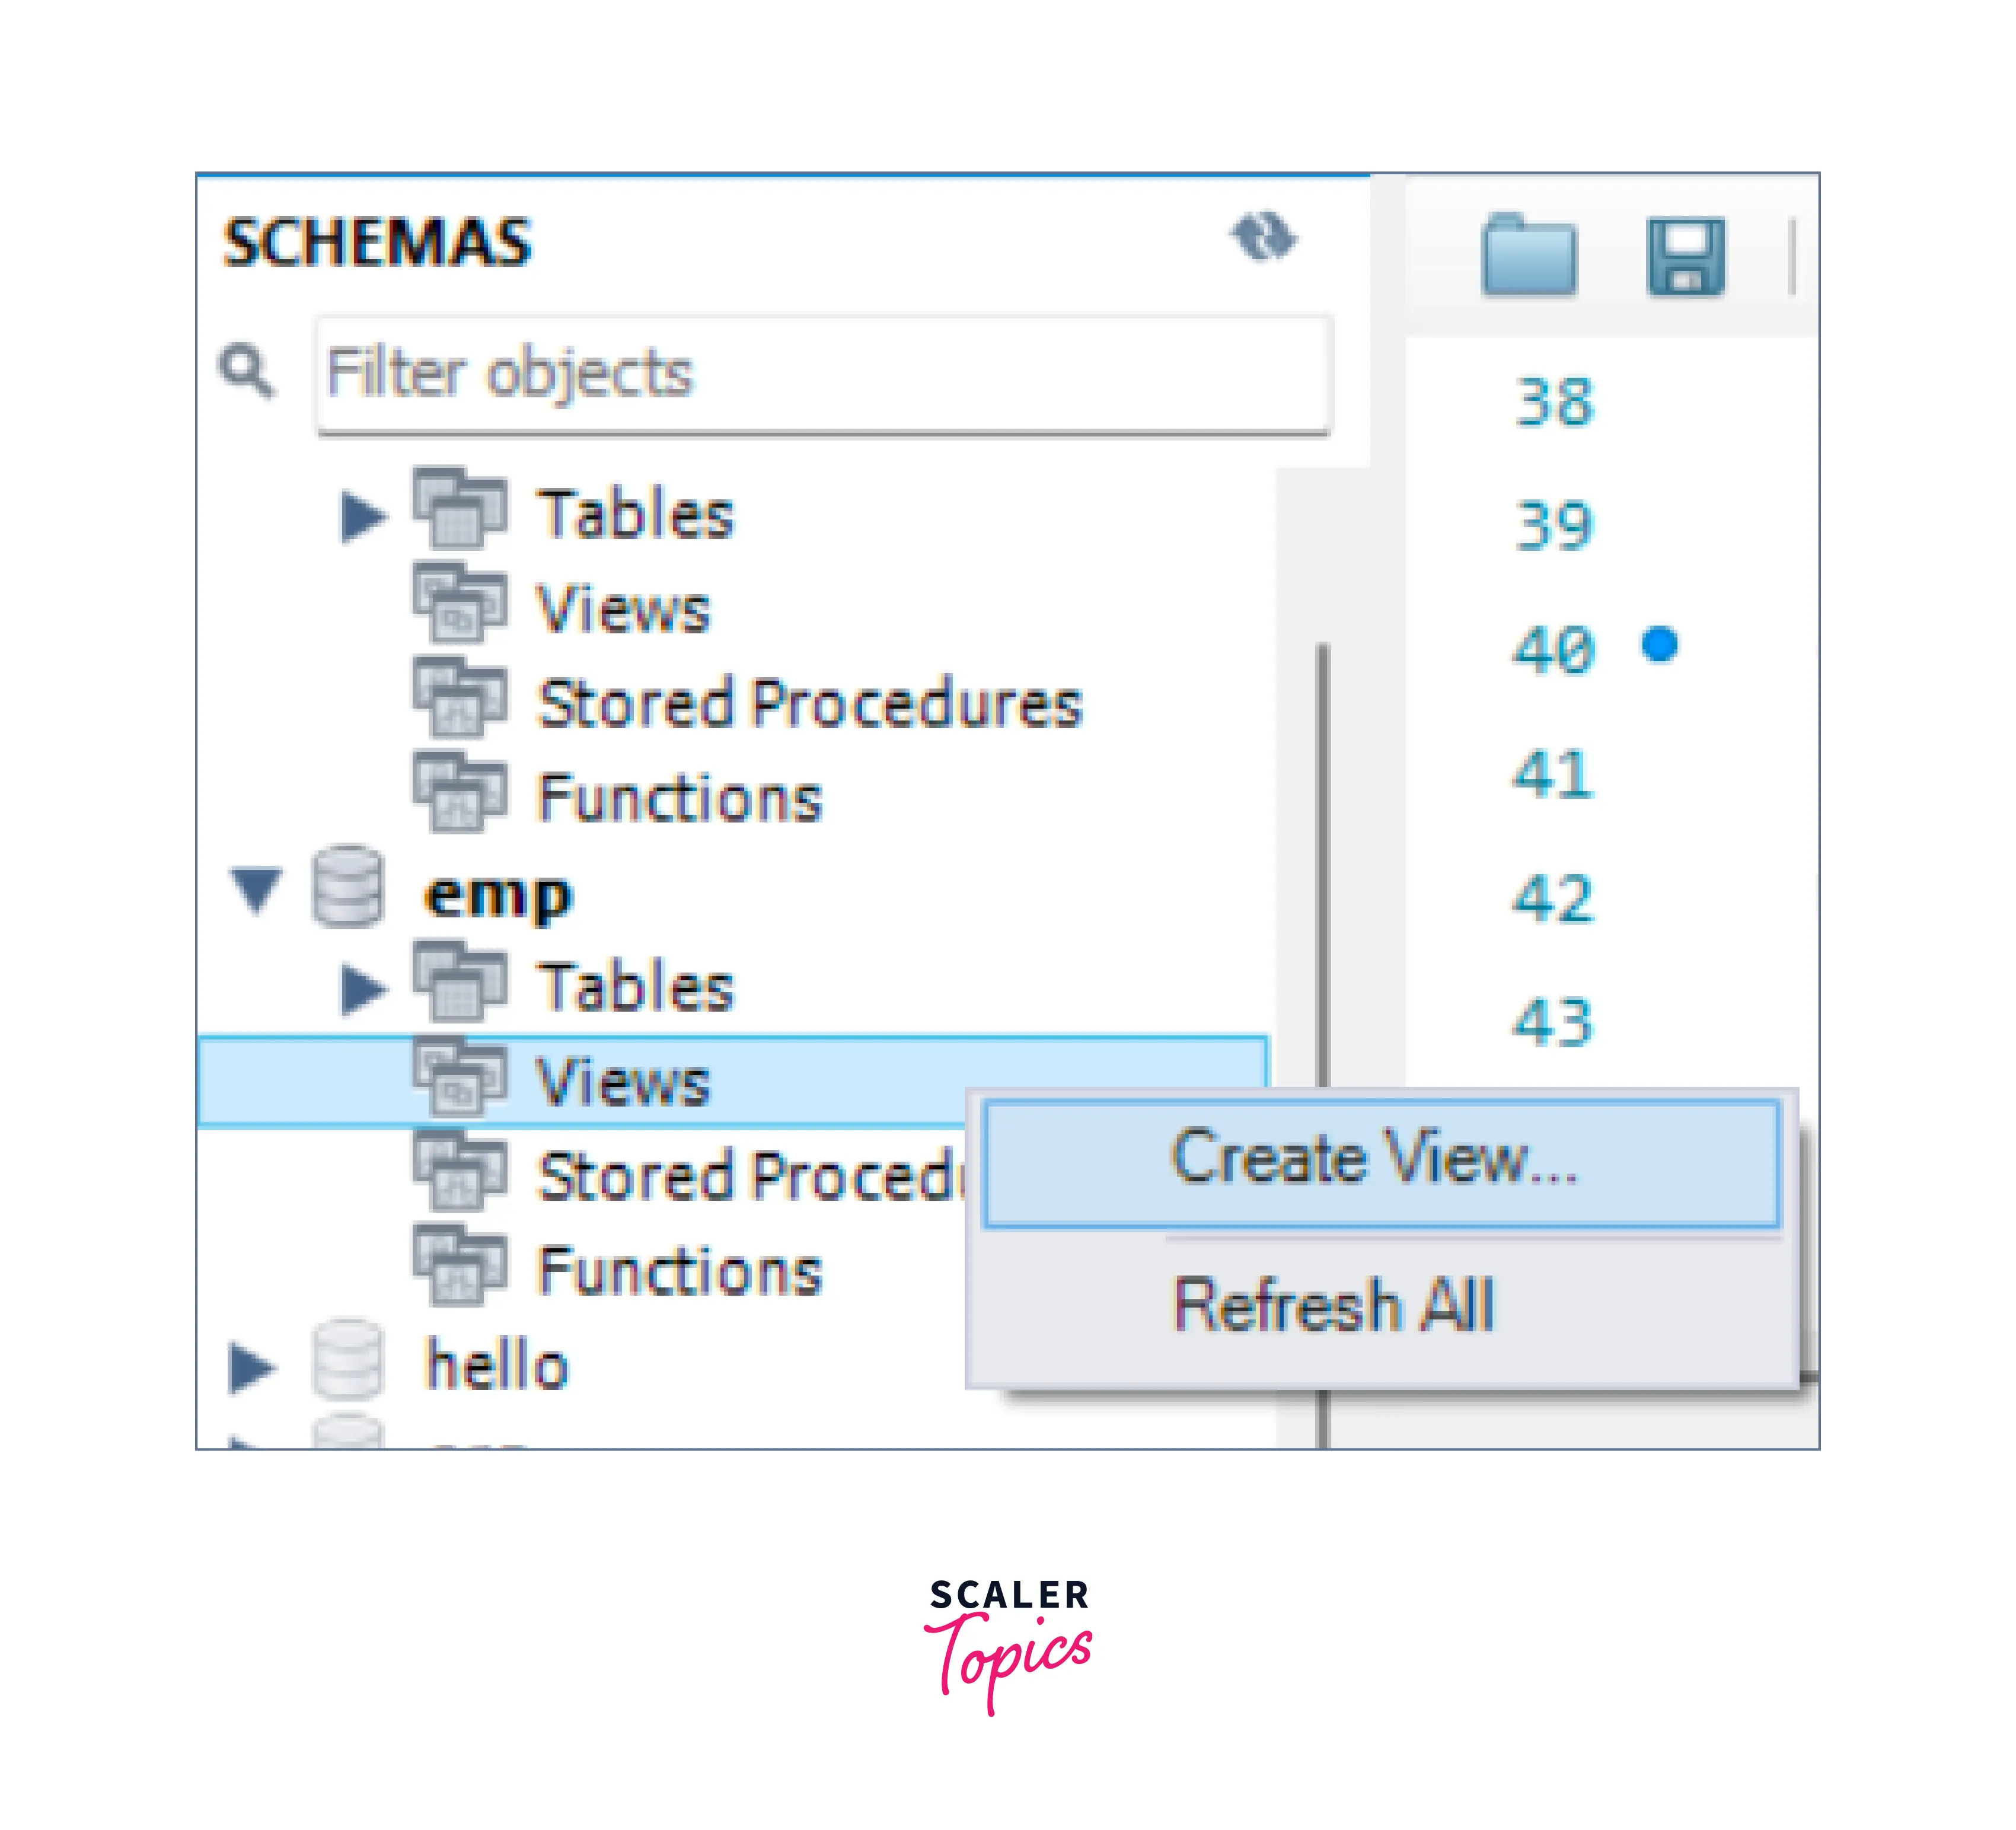
Task: Select Refresh All in context menu
Action: pos(1333,1305)
